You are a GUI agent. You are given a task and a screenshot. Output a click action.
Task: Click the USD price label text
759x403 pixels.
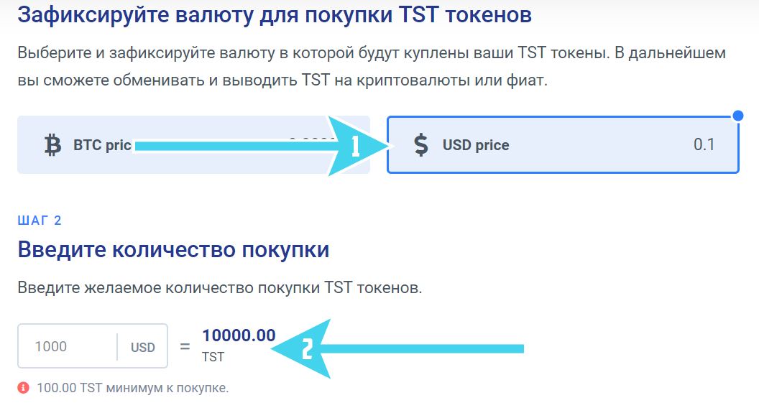pyautogui.click(x=476, y=145)
